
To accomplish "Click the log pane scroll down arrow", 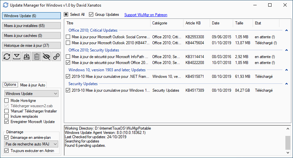I will [x=288, y=153].
